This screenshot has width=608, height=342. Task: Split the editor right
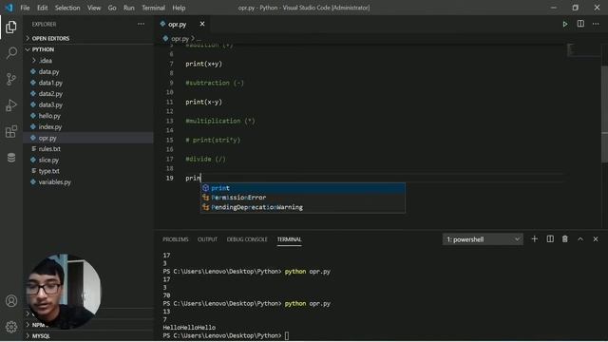point(580,24)
